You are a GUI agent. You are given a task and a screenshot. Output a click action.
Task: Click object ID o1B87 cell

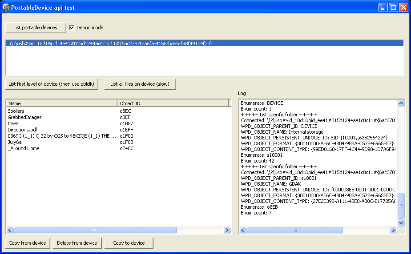[126, 123]
